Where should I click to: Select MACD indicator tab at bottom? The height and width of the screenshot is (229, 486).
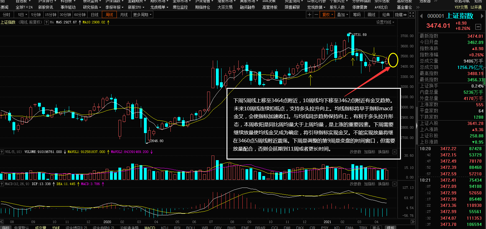tap(150, 227)
